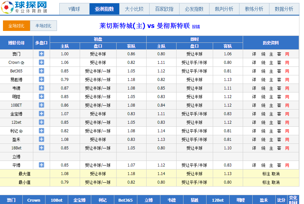Expand multi-handicap plus for 平博 row
304x204 pixels.
point(41,165)
